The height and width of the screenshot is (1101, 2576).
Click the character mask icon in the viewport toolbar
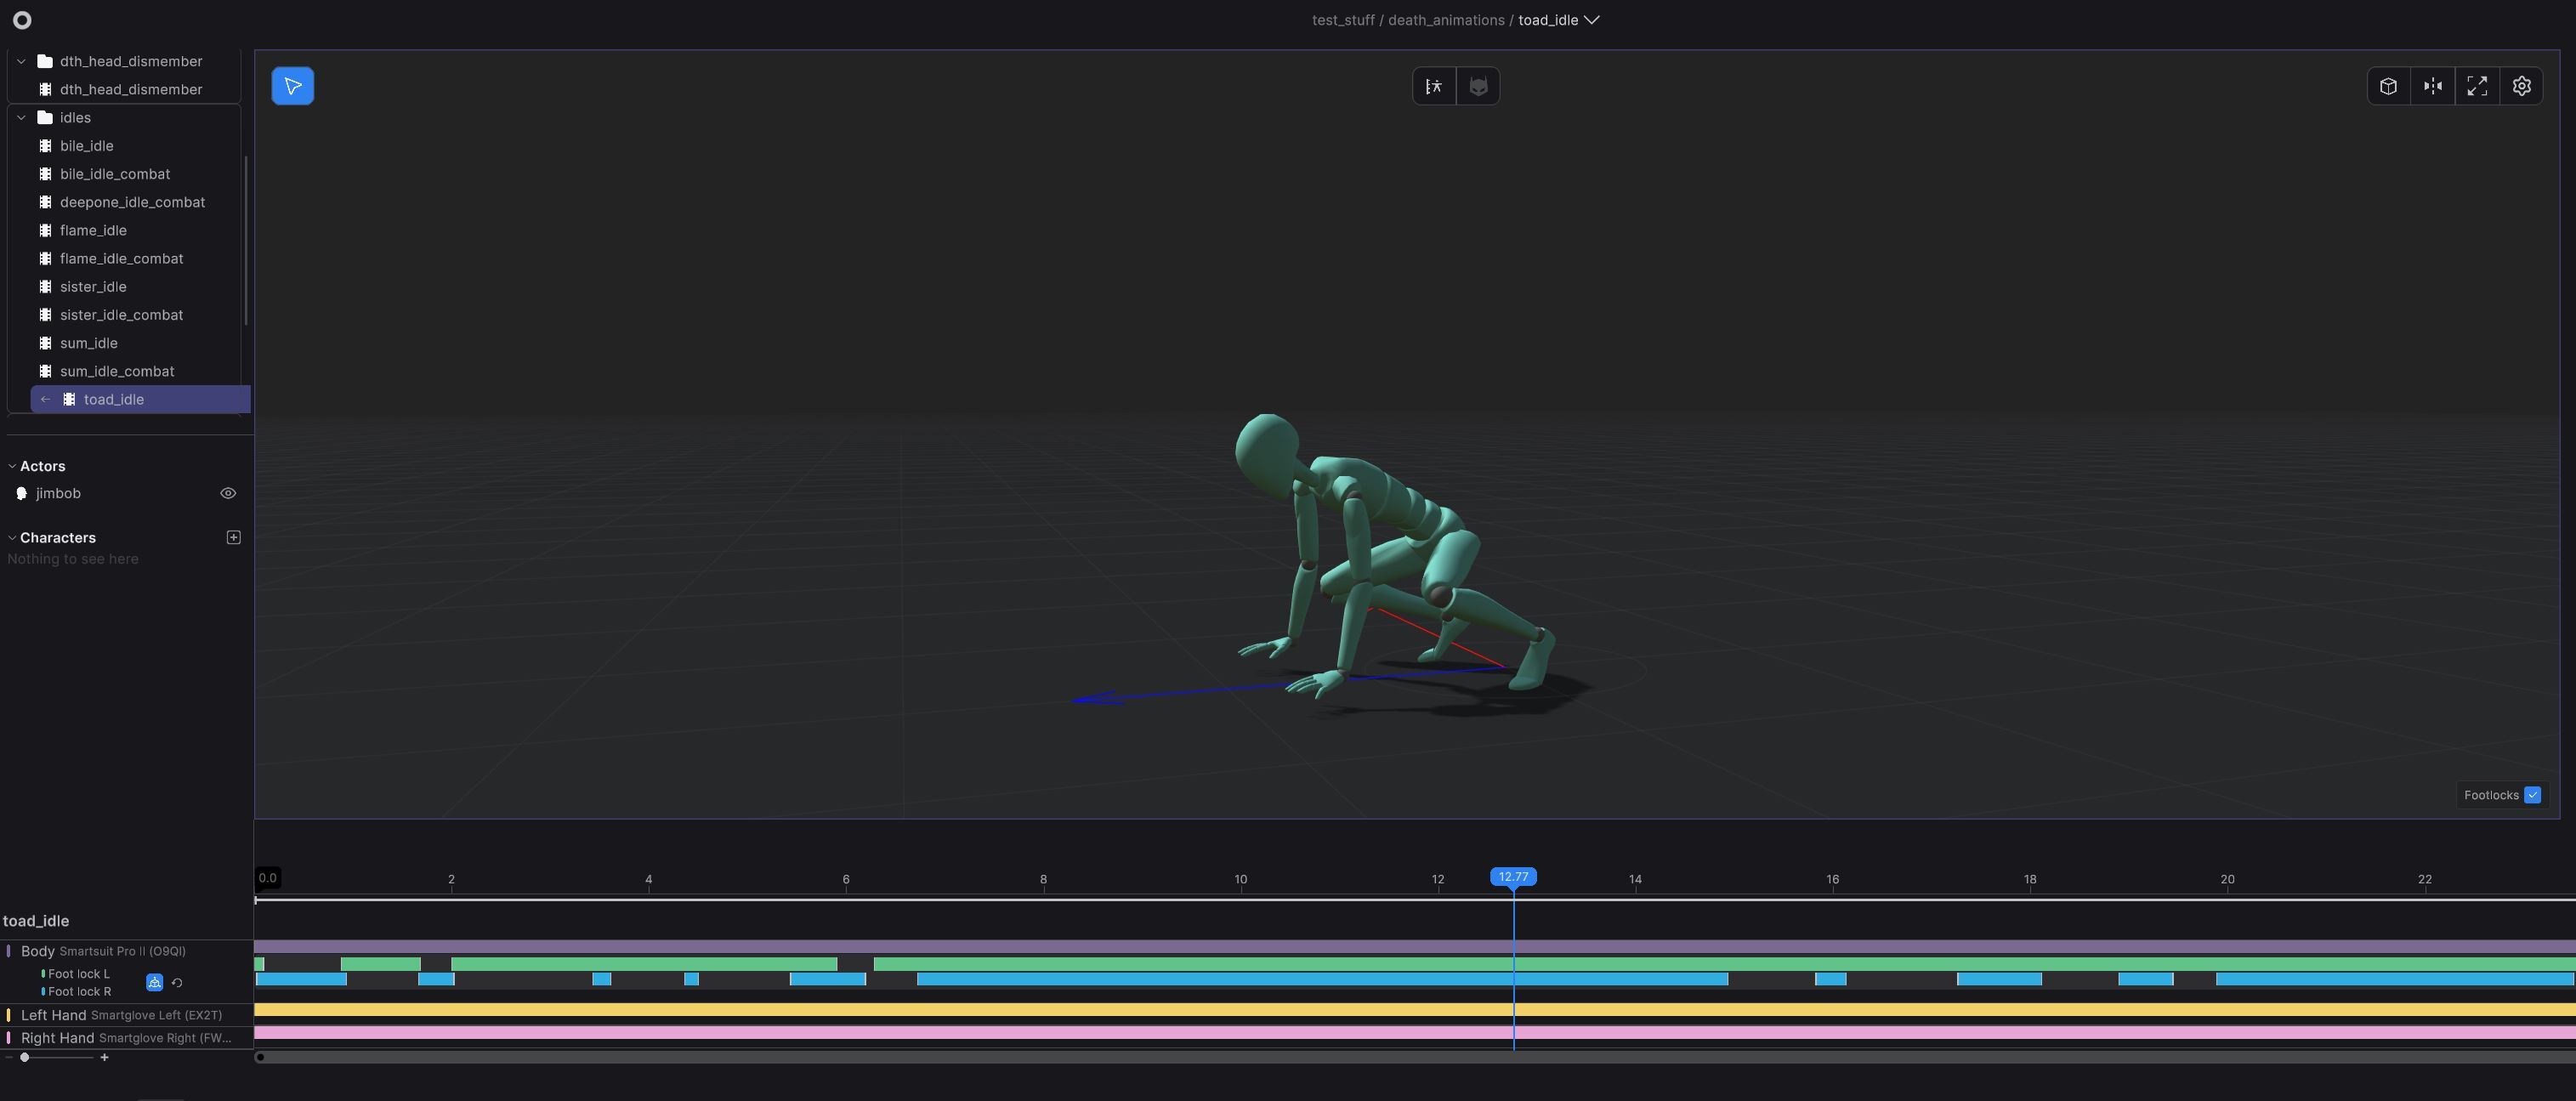pyautogui.click(x=1478, y=86)
